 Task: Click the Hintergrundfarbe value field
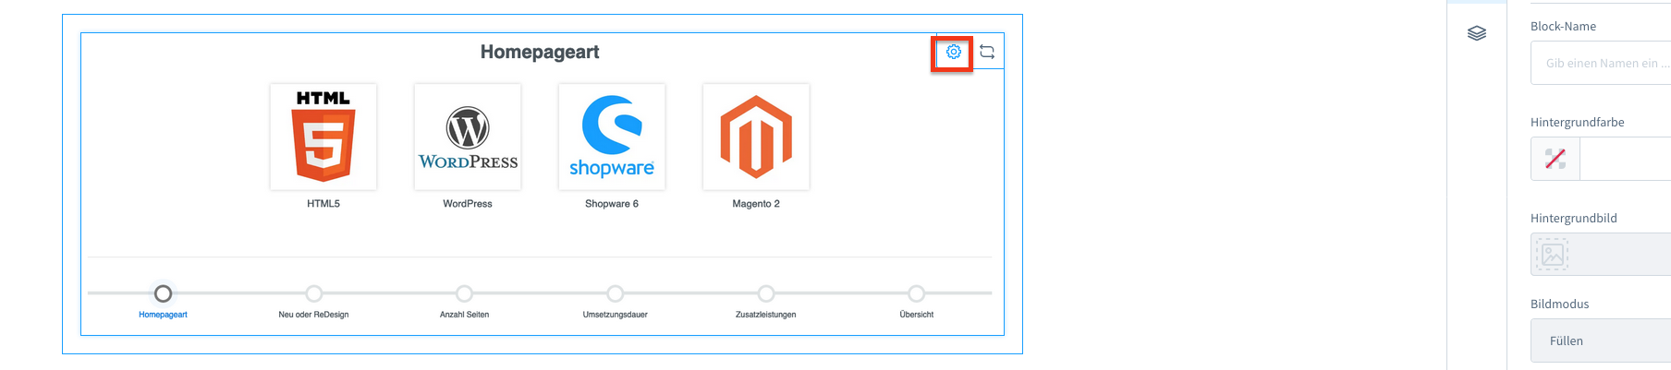[x=1626, y=159]
